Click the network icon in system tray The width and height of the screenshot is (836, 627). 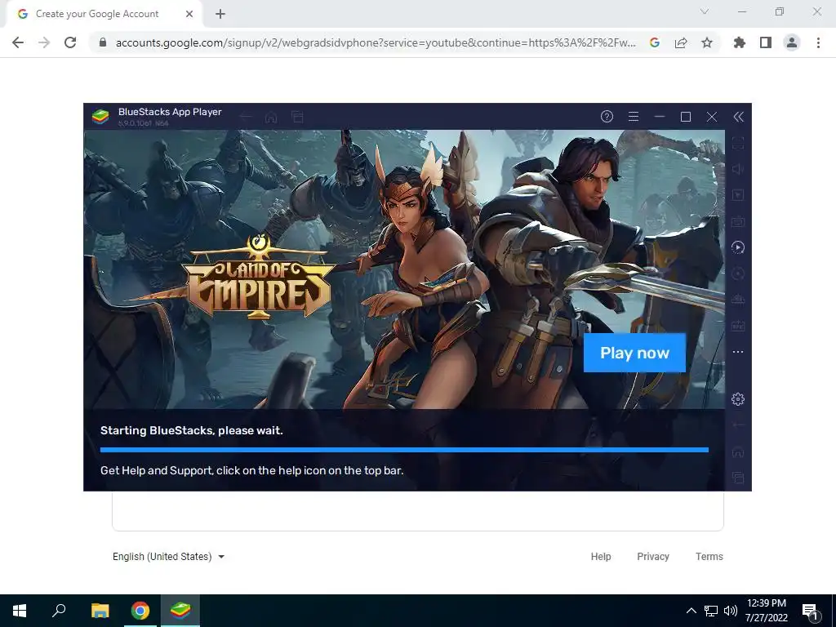pos(711,611)
